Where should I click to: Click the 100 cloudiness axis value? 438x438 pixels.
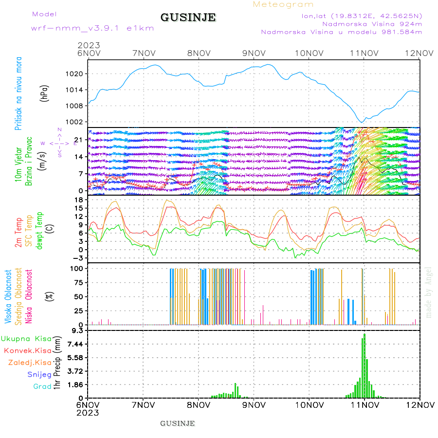click(76, 269)
